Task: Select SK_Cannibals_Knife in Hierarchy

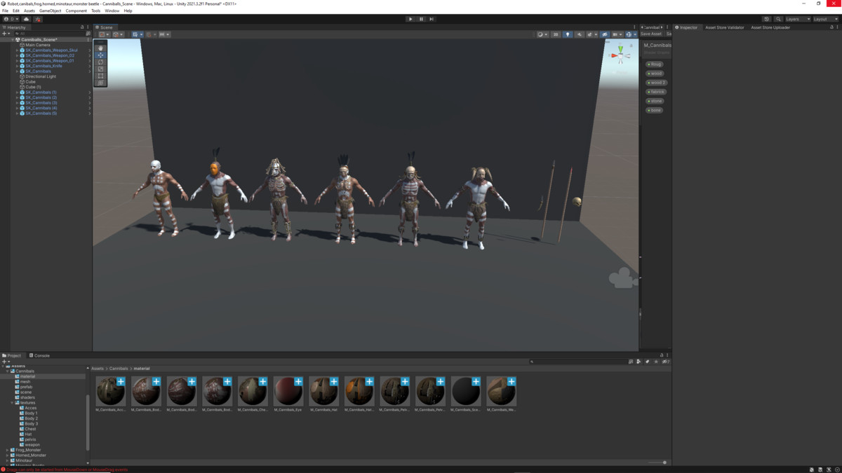Action: 44,66
